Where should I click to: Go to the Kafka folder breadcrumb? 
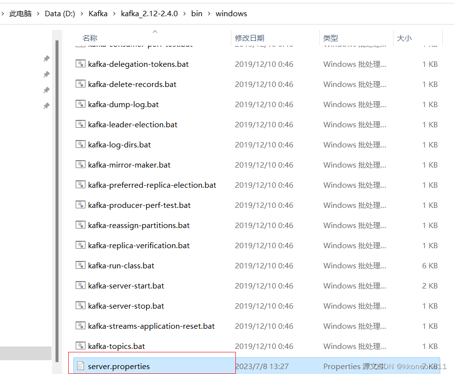coord(98,14)
